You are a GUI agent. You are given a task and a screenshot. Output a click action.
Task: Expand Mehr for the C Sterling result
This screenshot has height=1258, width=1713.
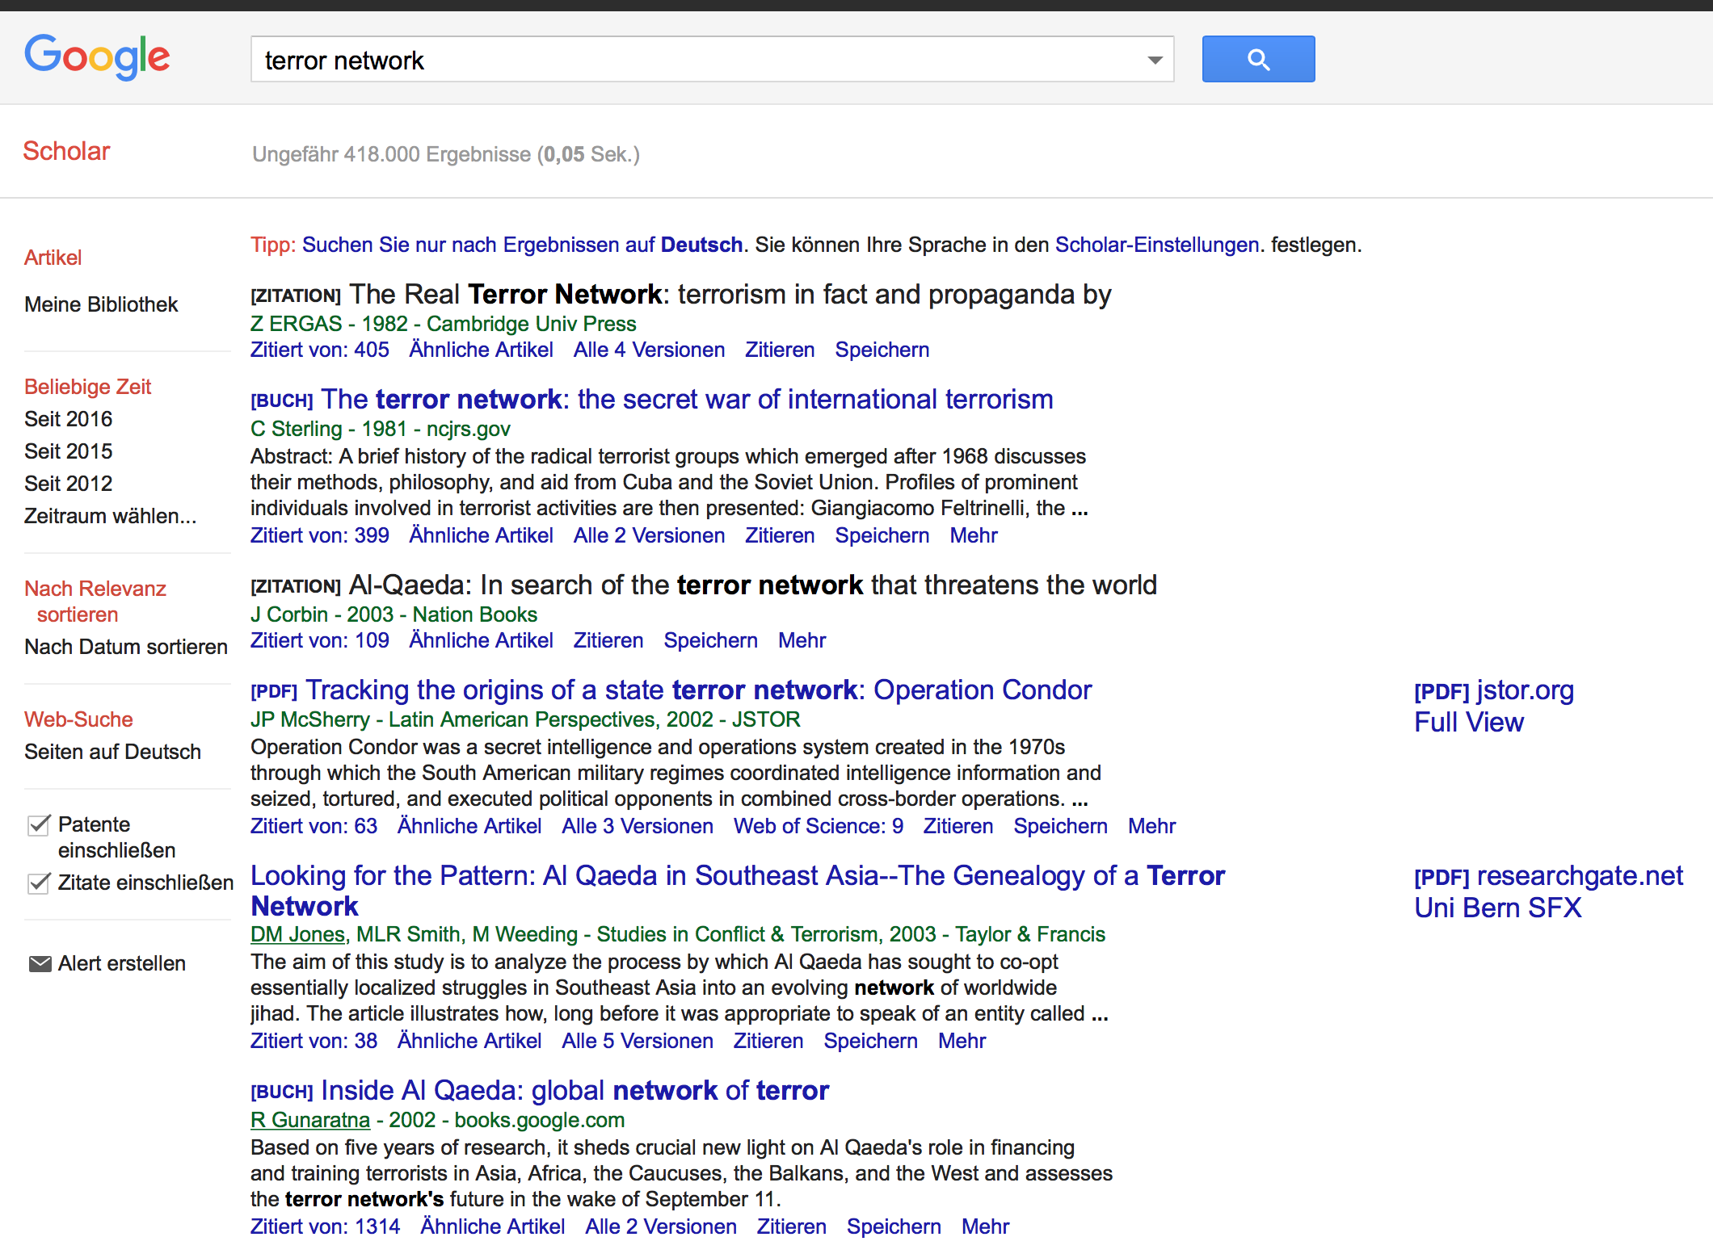pos(974,535)
